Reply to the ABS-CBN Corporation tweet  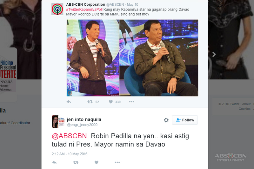pyautogui.click(x=69, y=102)
